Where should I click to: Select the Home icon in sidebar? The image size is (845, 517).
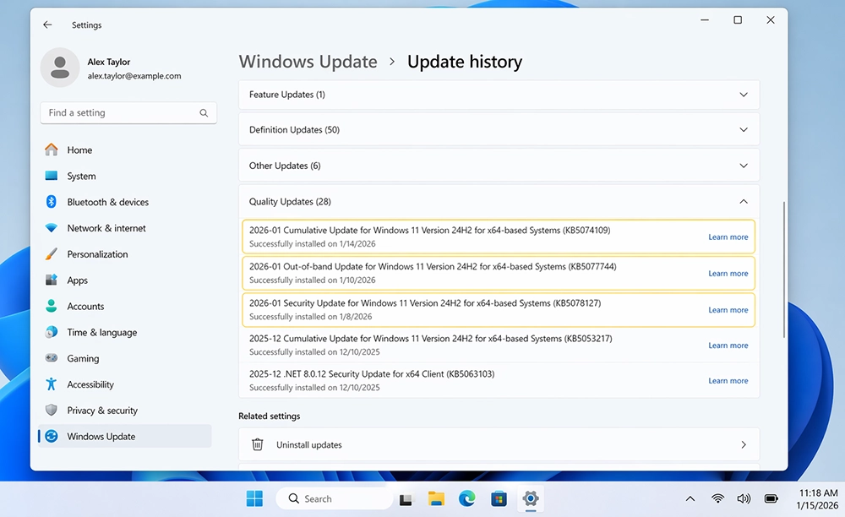point(52,150)
